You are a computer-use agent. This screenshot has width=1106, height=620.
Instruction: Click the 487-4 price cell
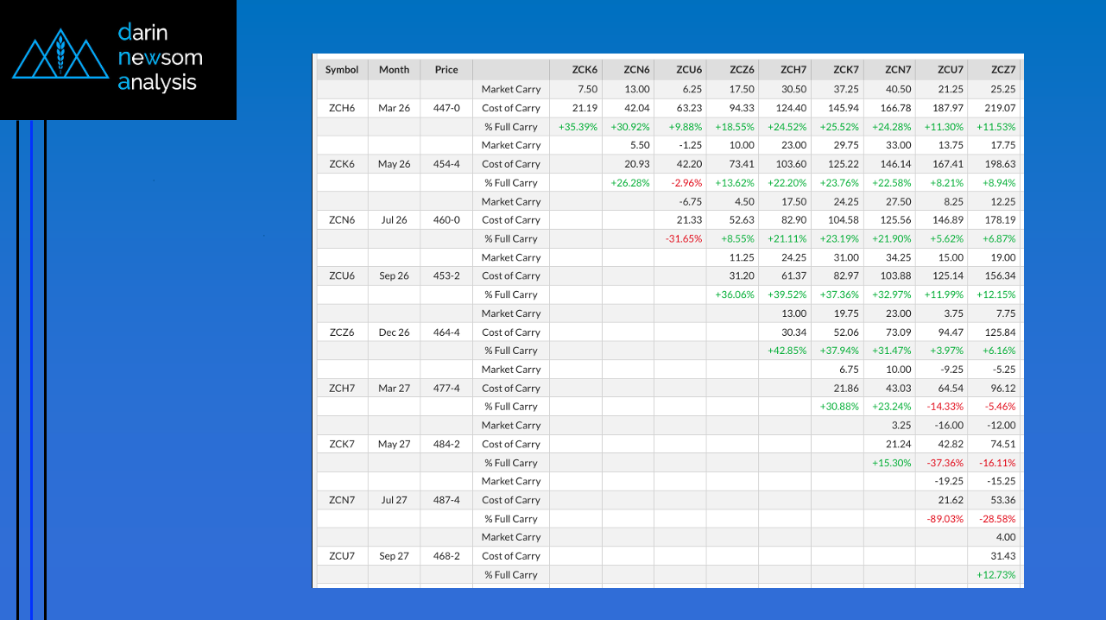coord(446,500)
